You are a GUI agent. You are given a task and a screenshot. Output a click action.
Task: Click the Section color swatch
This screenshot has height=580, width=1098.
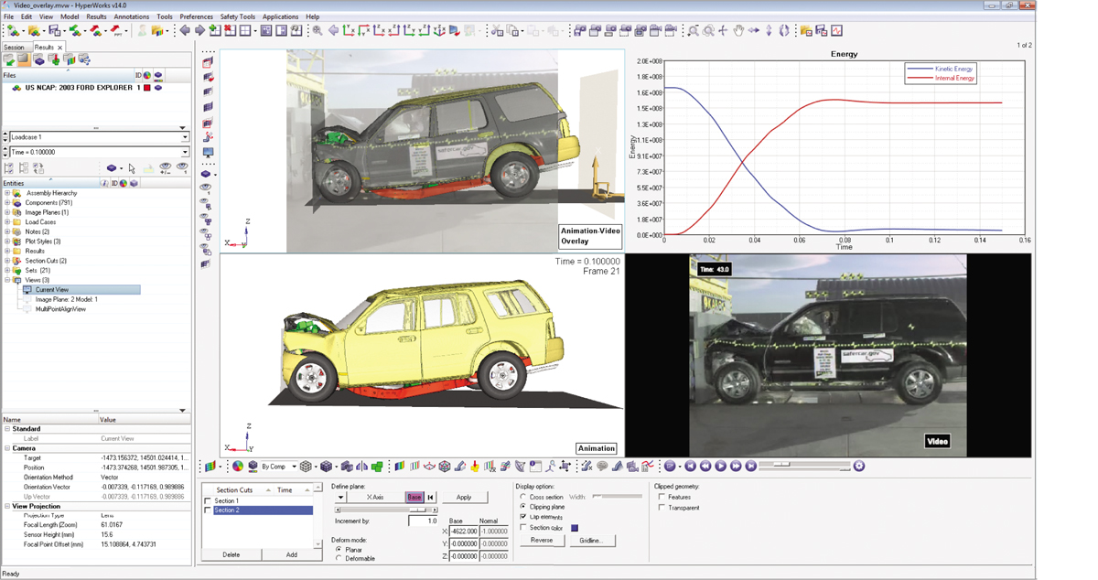pos(575,528)
